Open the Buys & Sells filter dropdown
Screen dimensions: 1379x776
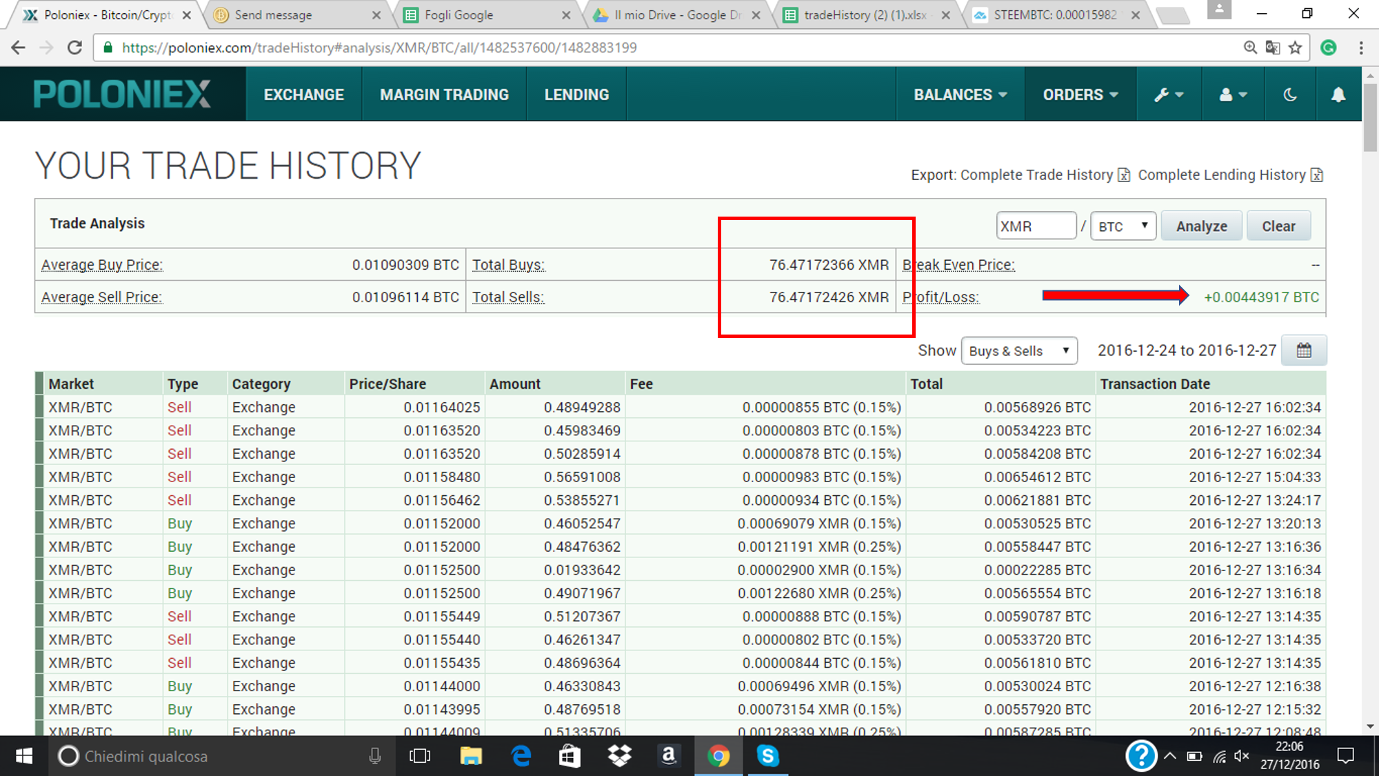(x=1019, y=350)
